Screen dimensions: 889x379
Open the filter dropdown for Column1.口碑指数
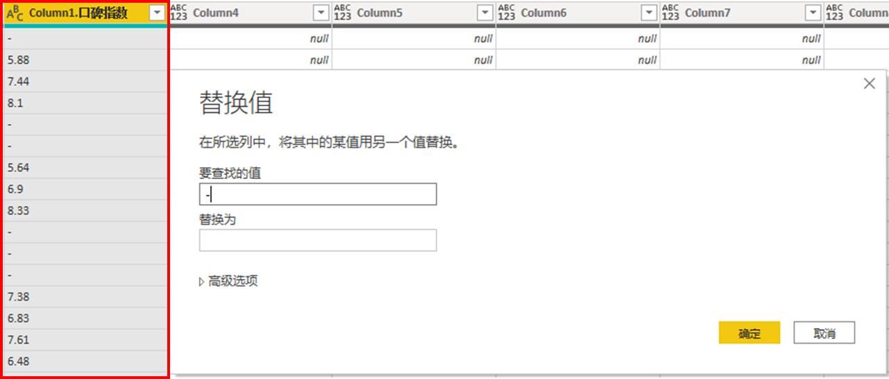coord(157,12)
